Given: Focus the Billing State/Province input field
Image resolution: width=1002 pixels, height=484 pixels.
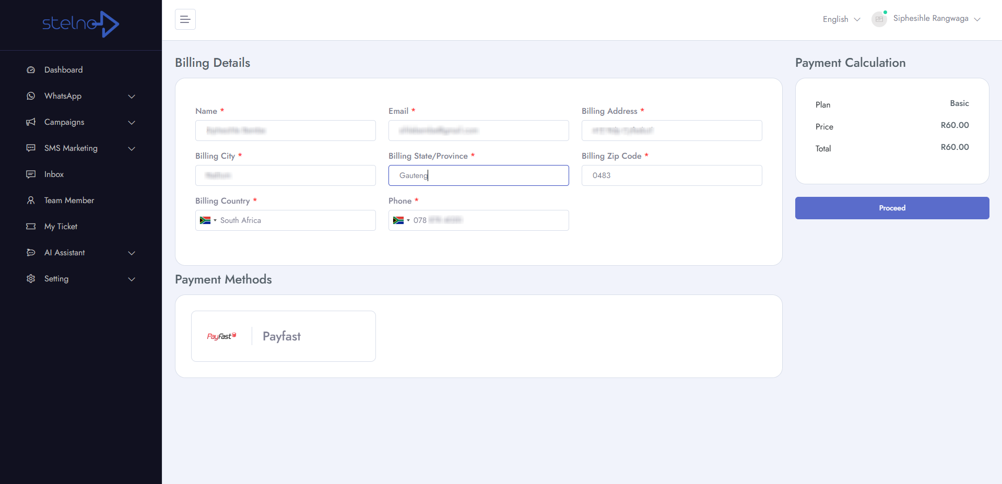Looking at the screenshot, I should tap(478, 175).
